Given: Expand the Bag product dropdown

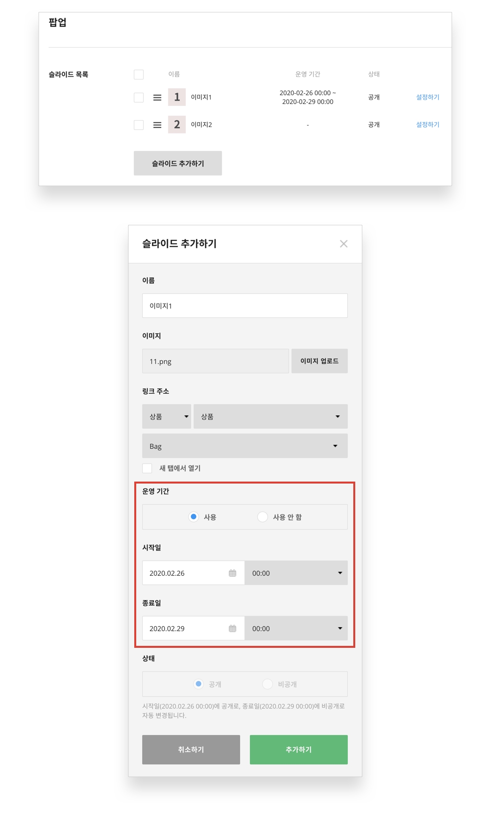Looking at the screenshot, I should pos(245,446).
